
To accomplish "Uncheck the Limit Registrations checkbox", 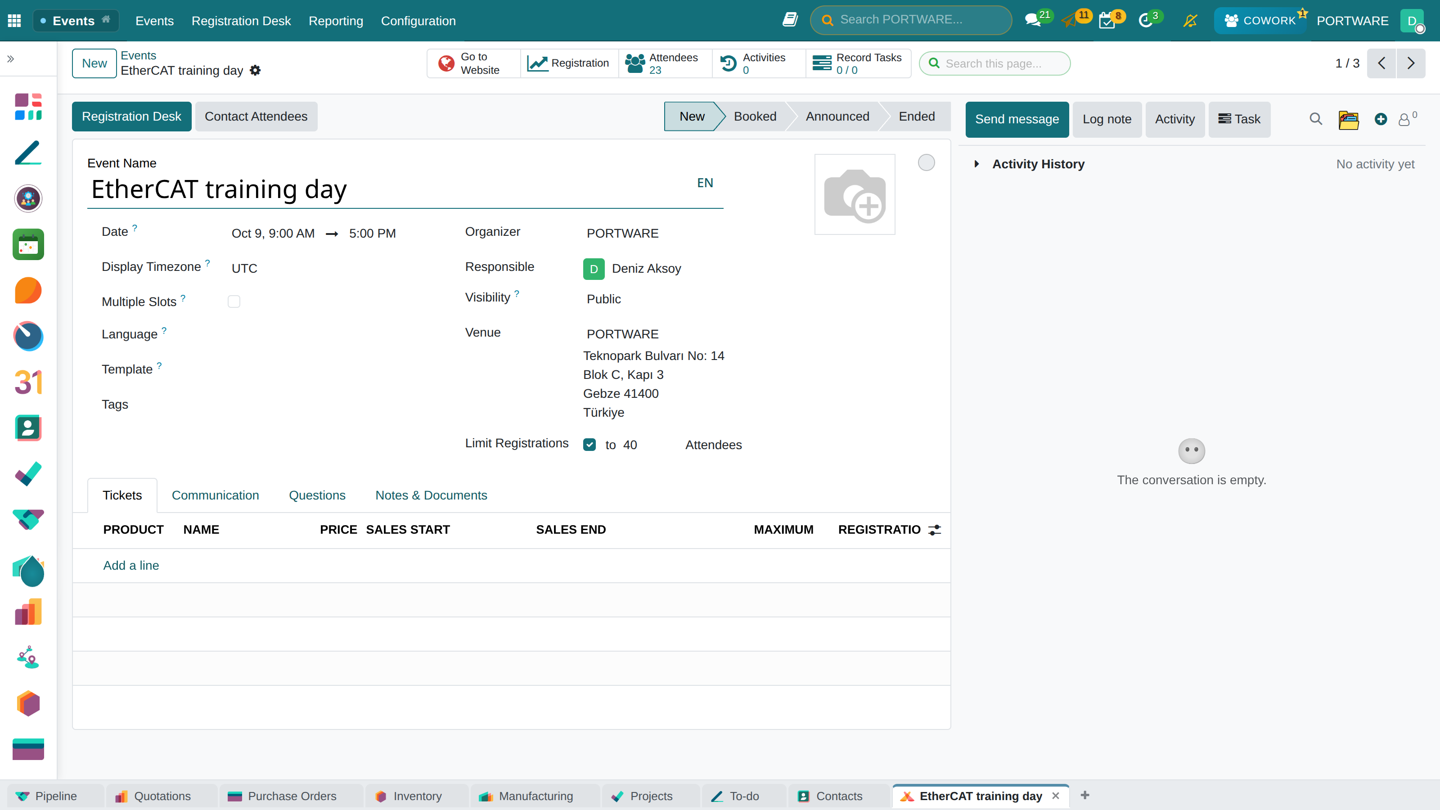I will [589, 445].
